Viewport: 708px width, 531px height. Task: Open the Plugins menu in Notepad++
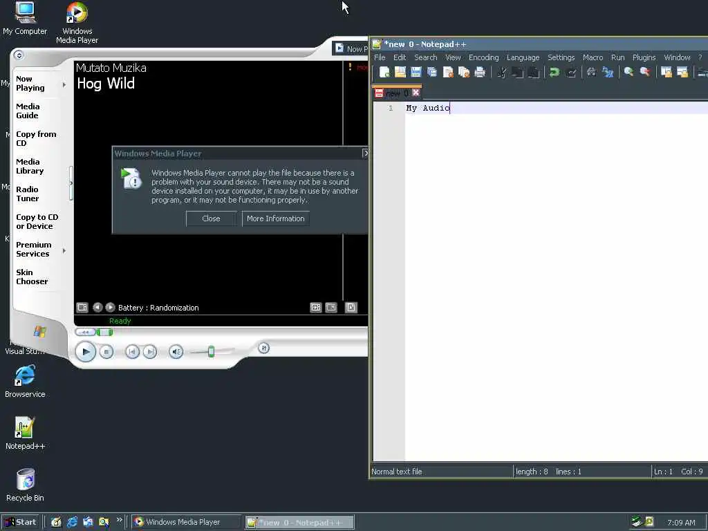(x=644, y=57)
